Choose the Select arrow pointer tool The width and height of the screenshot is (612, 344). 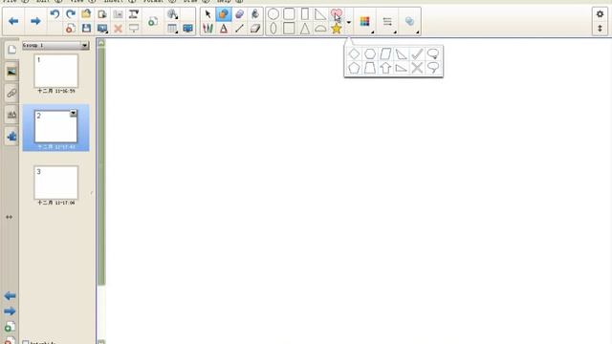(x=208, y=14)
